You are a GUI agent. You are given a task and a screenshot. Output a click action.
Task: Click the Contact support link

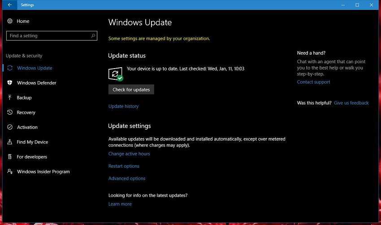pos(313,82)
